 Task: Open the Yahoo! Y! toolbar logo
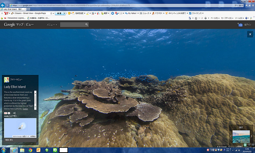6,13
